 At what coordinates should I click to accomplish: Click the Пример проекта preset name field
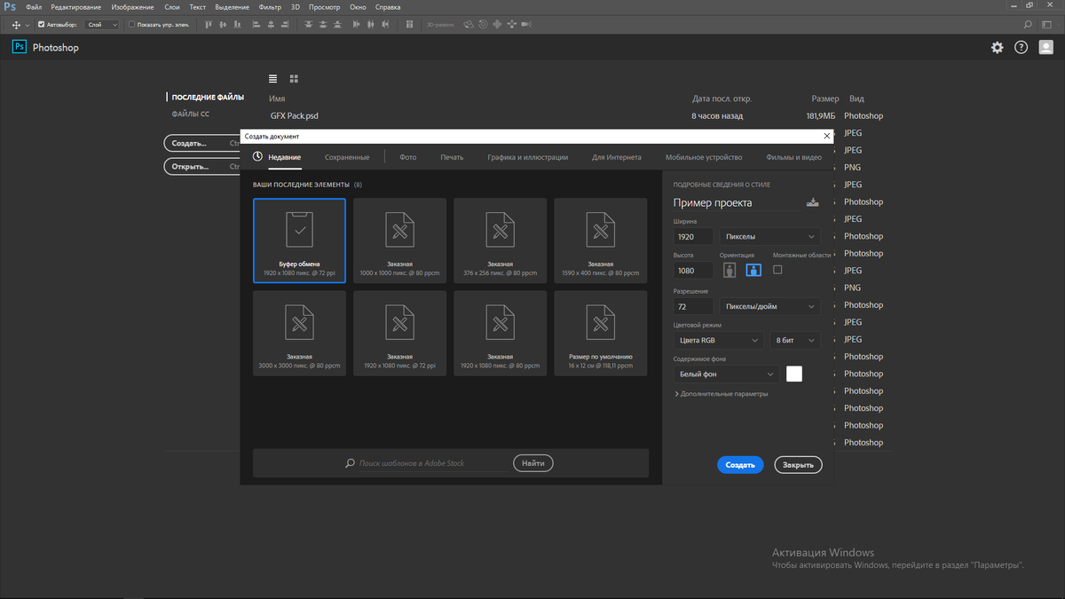[737, 203]
